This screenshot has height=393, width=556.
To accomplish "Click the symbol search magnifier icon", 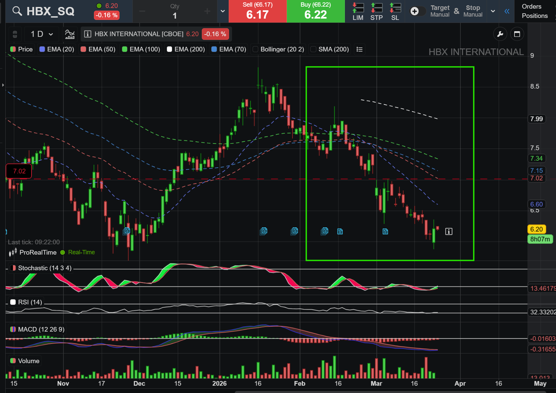I will (x=17, y=11).
